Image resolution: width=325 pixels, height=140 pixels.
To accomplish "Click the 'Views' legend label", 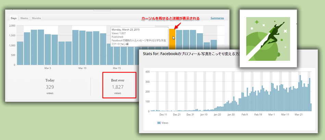I will tap(165, 123).
